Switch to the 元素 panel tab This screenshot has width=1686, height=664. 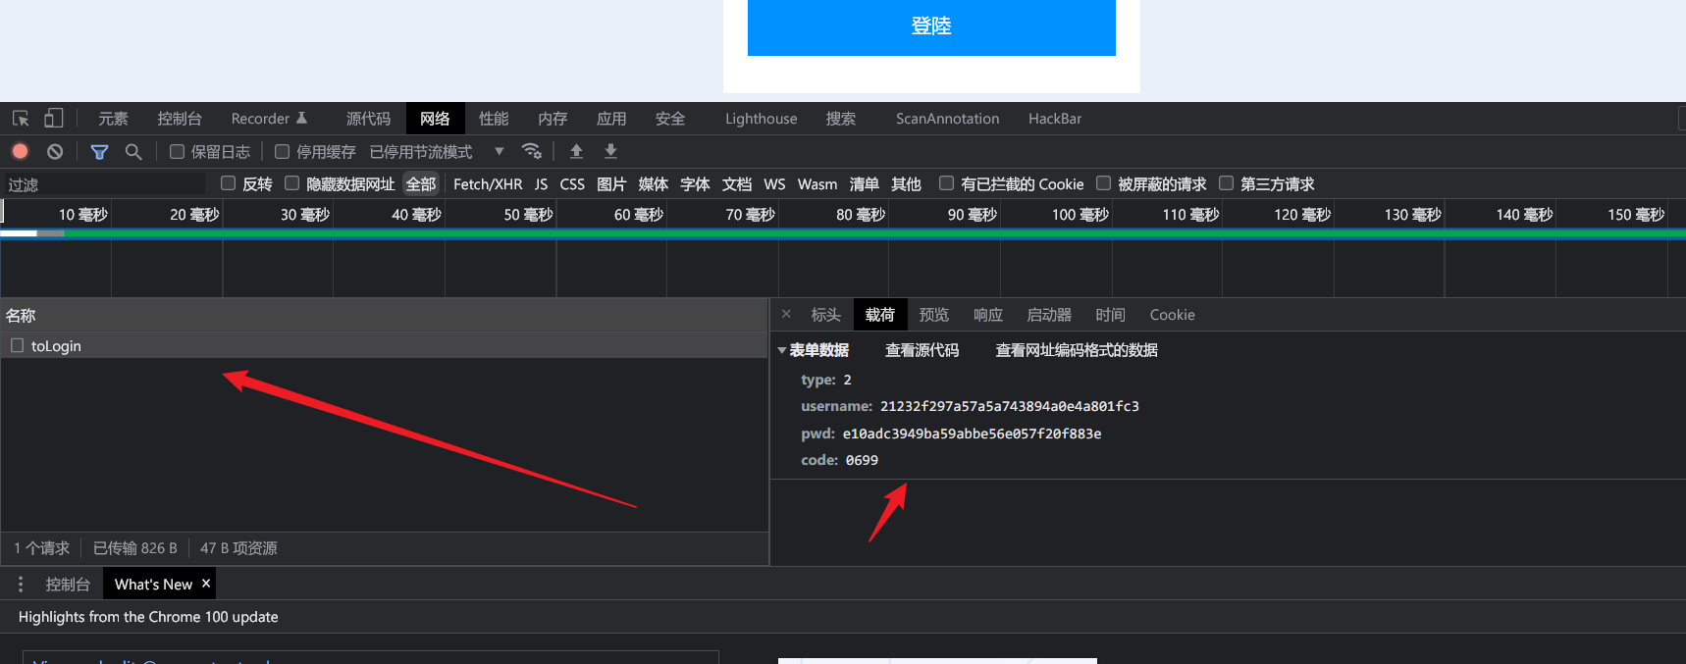click(113, 119)
